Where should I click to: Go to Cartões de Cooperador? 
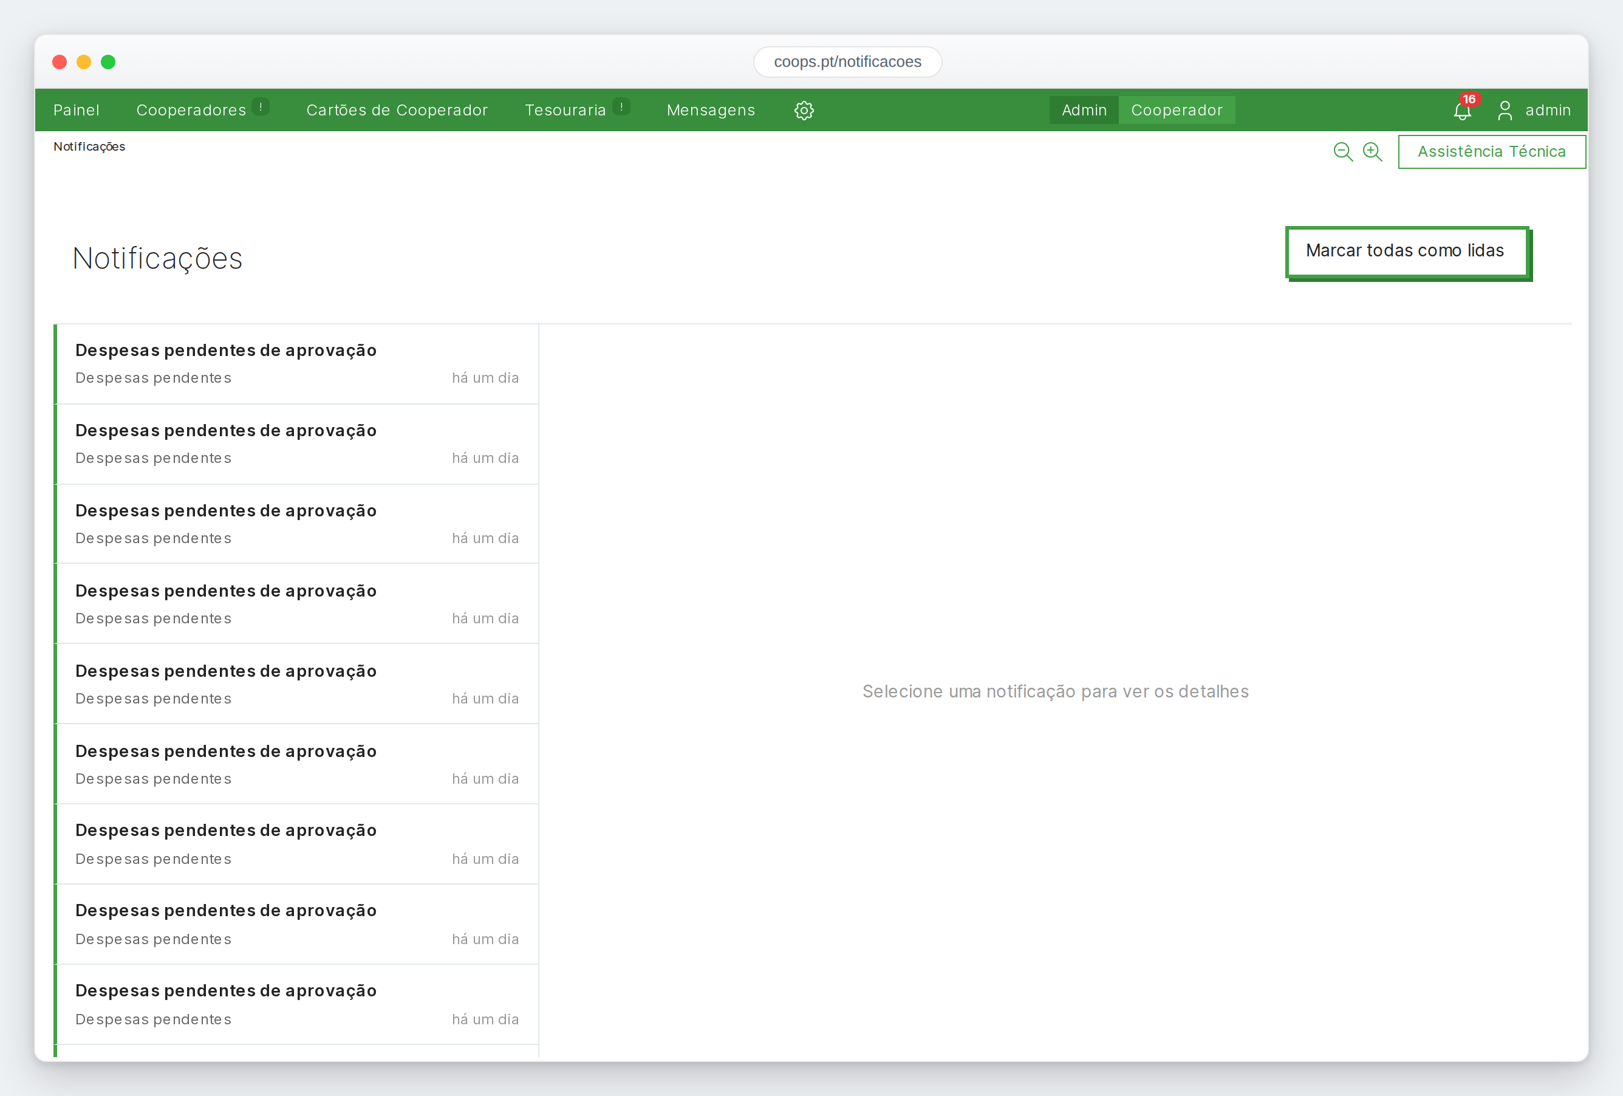397,111
